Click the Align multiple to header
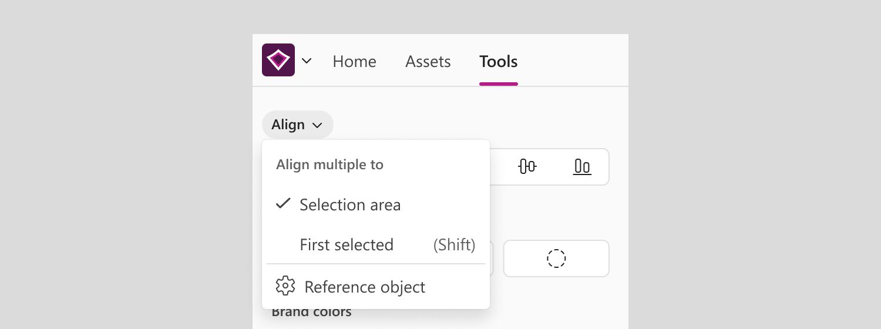This screenshot has width=881, height=329. (330, 164)
